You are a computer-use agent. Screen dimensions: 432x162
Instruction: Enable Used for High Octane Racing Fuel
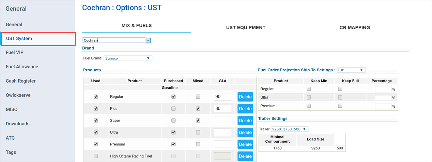pyautogui.click(x=96, y=156)
